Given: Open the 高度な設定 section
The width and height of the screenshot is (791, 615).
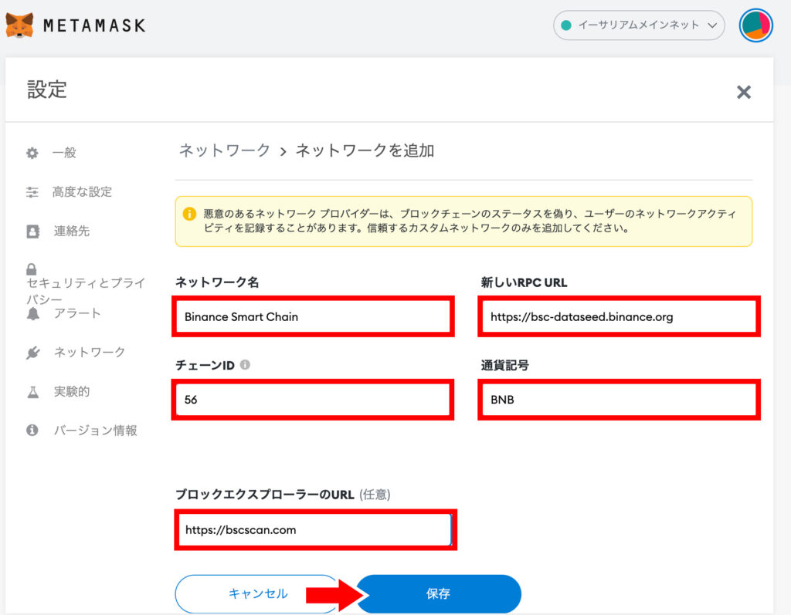Looking at the screenshot, I should click(x=82, y=192).
